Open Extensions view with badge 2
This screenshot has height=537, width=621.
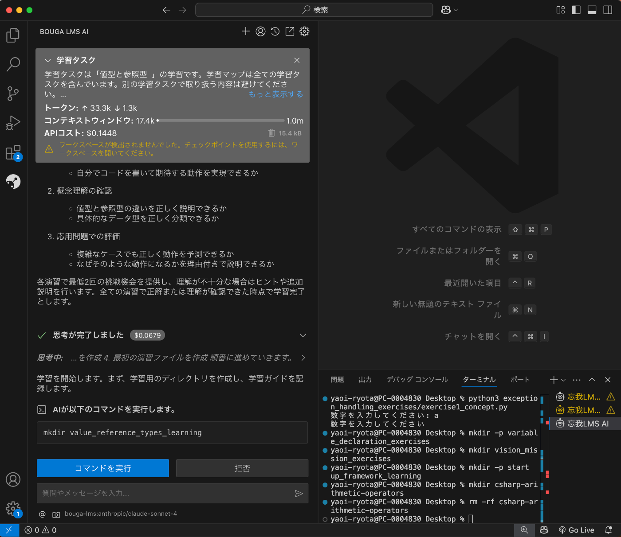tap(13, 152)
